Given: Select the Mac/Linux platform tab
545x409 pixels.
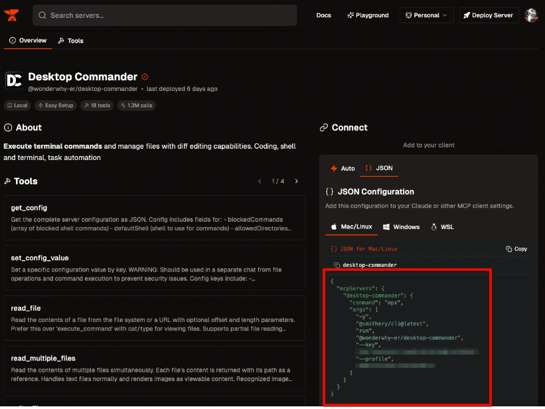Looking at the screenshot, I should tap(351, 227).
